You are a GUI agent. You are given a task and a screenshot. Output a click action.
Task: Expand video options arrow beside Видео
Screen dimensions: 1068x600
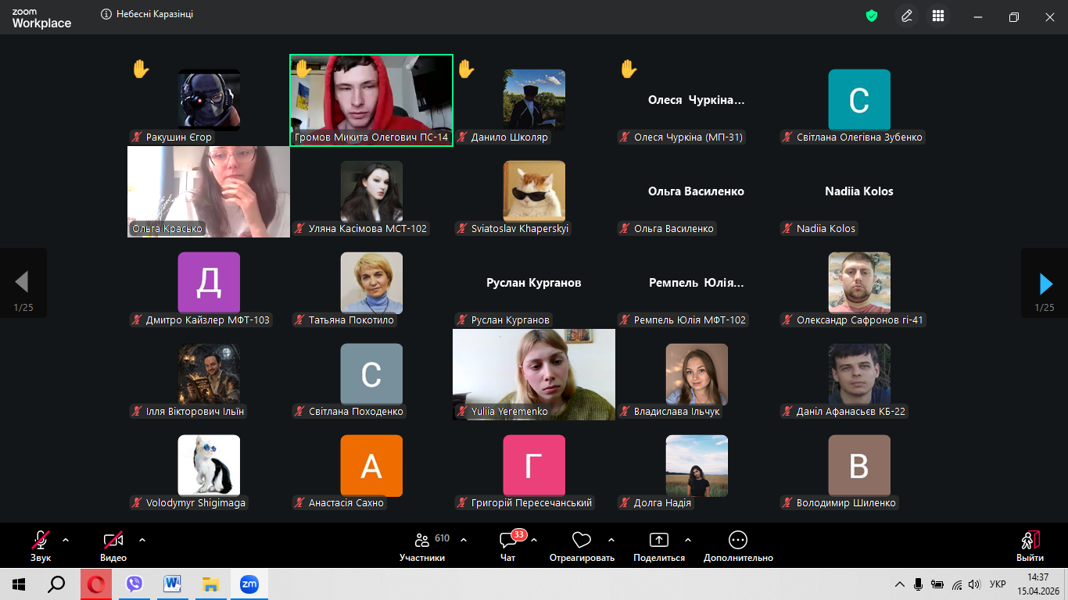click(142, 540)
